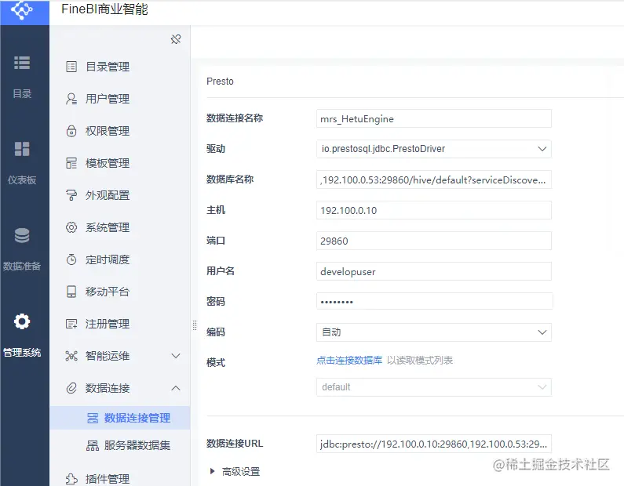This screenshot has width=624, height=486.
Task: Click the 定时调度 clock icon
Action: 71,259
